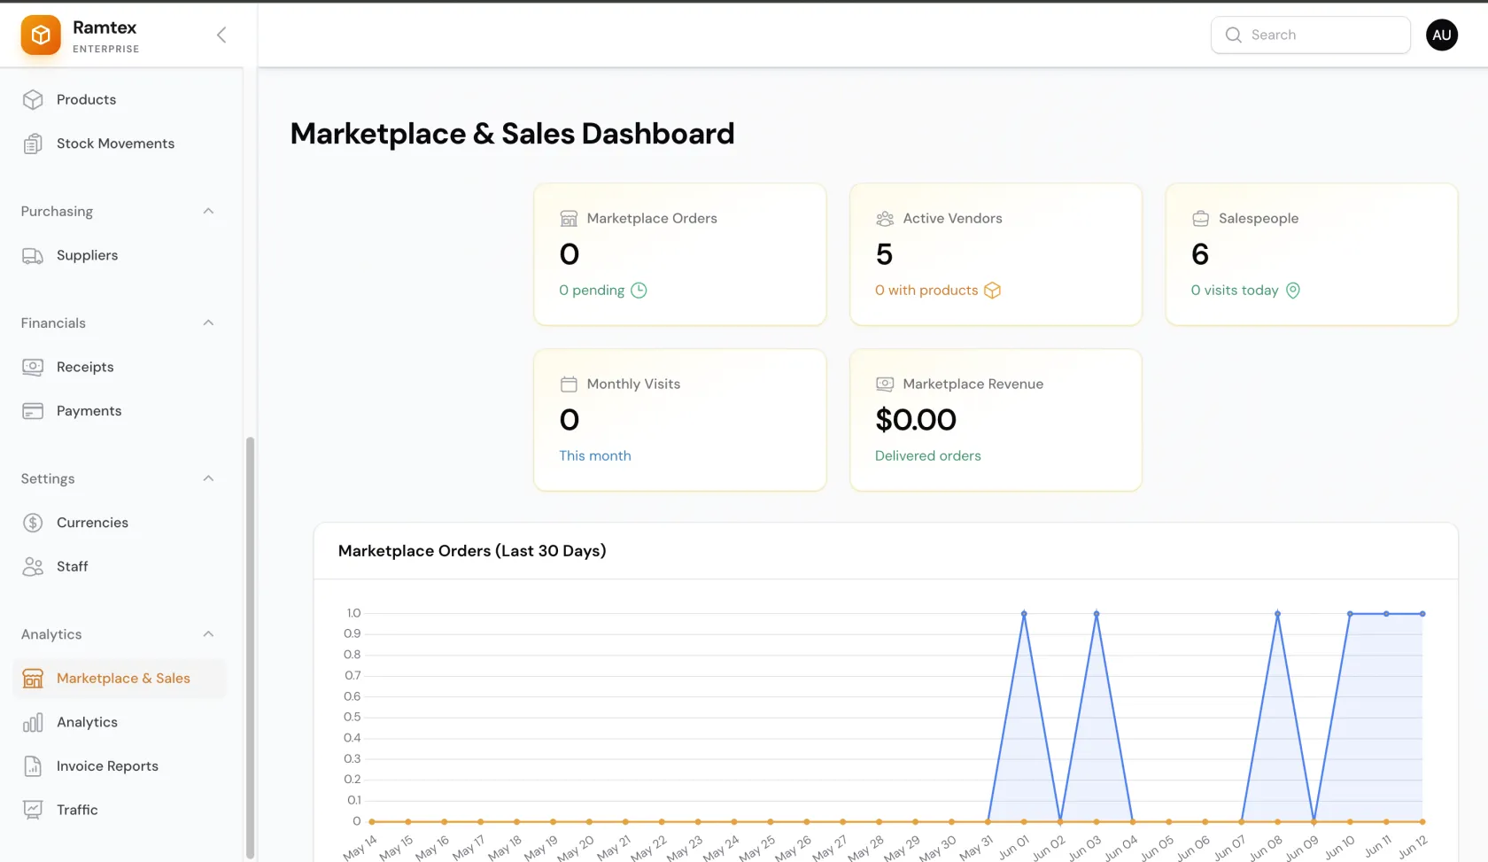Click the Traffic chart presentation icon
1488x862 pixels.
coord(33,810)
